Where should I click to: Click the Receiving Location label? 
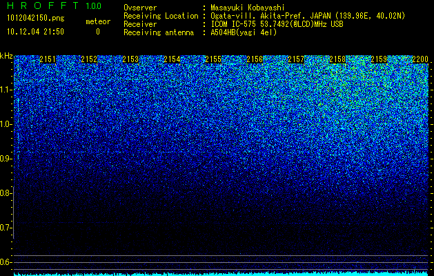pos(161,16)
